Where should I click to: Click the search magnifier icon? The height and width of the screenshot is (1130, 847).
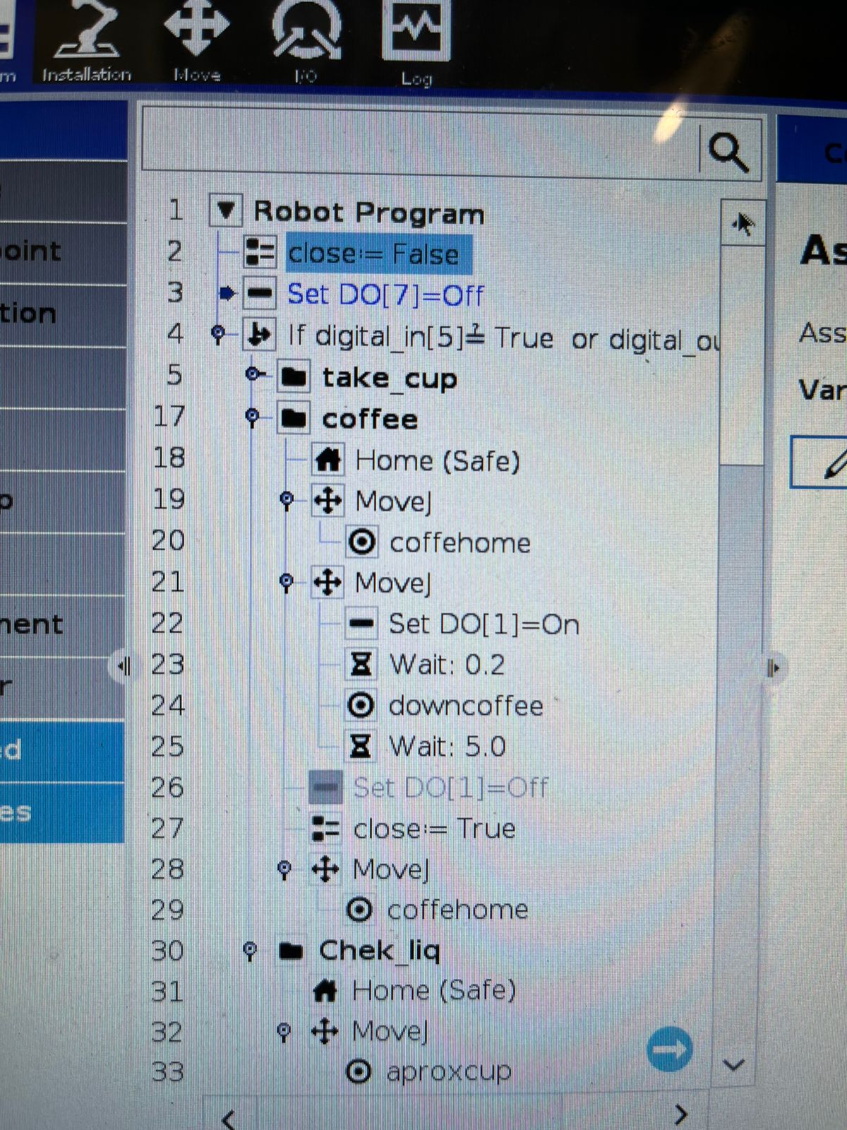(728, 150)
